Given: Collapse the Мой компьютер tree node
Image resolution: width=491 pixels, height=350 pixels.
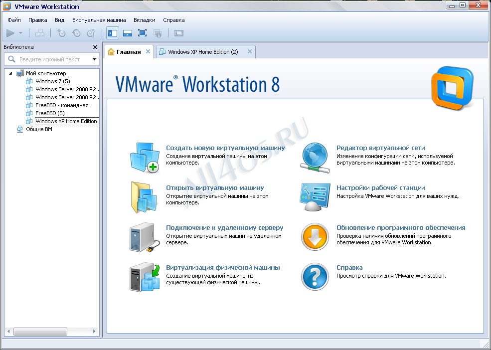Looking at the screenshot, I should (x=10, y=73).
